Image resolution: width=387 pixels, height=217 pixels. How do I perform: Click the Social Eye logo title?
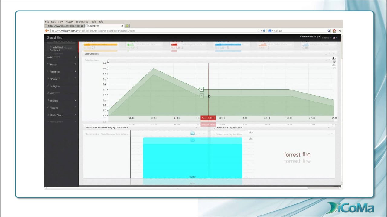(x=55, y=38)
